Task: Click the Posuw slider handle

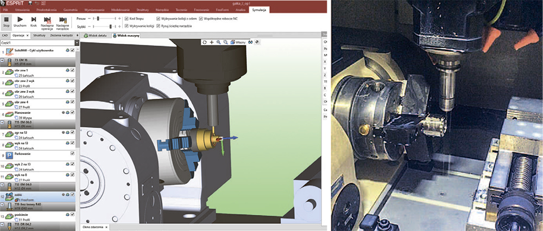Action: pyautogui.click(x=98, y=18)
